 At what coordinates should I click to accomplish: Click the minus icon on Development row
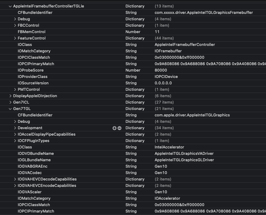[x=119, y=128]
